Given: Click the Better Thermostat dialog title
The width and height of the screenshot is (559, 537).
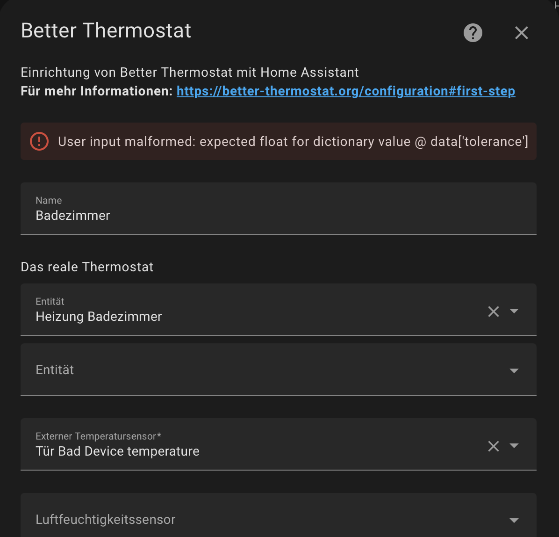Looking at the screenshot, I should click(106, 31).
